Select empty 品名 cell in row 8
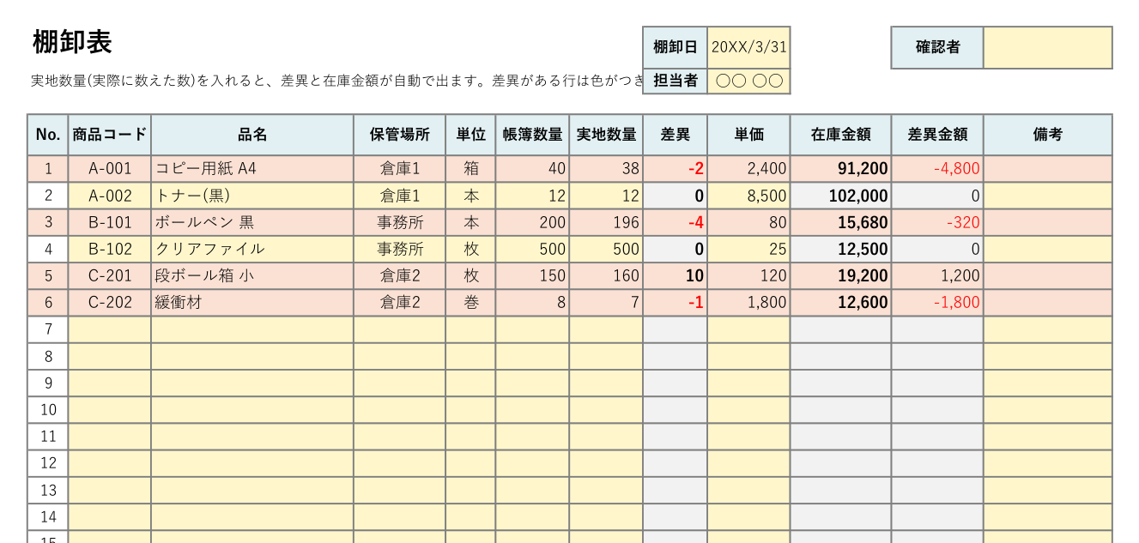This screenshot has width=1139, height=543. [x=252, y=356]
